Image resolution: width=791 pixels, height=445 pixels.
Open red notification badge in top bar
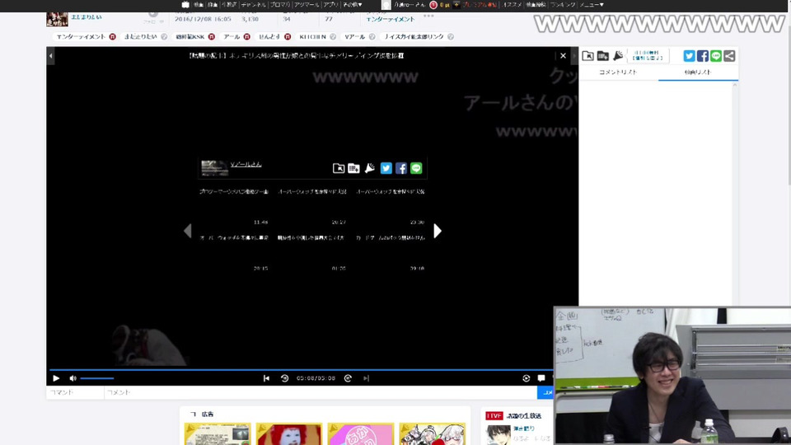(x=433, y=5)
